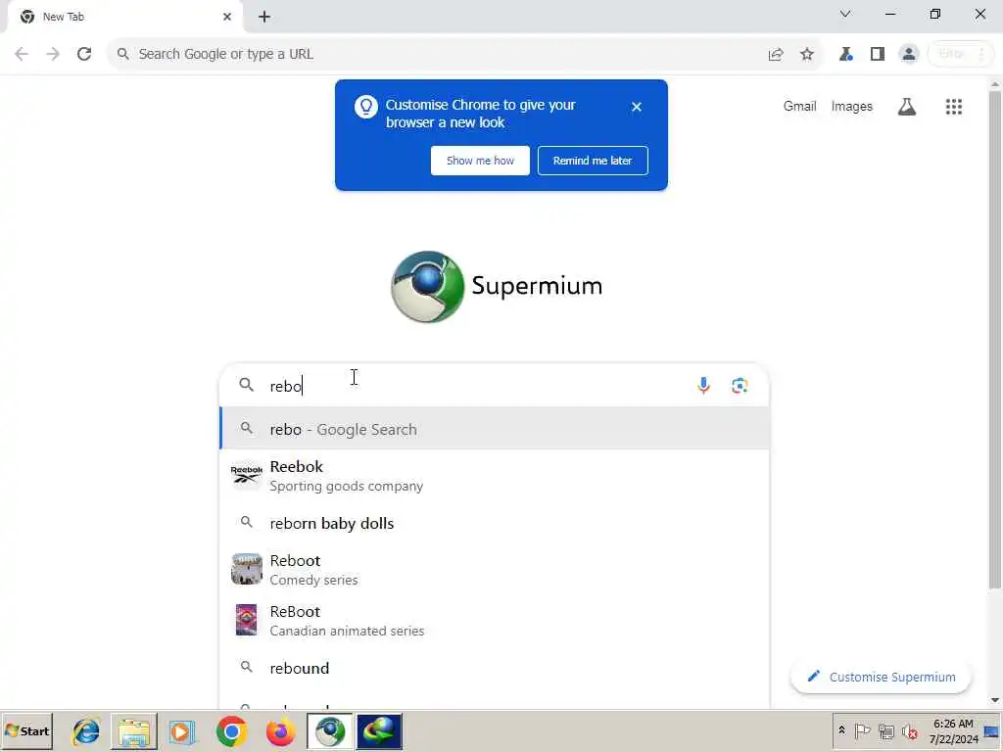Open the blue globe app in taskbar
The width and height of the screenshot is (1003, 752).
tap(379, 731)
